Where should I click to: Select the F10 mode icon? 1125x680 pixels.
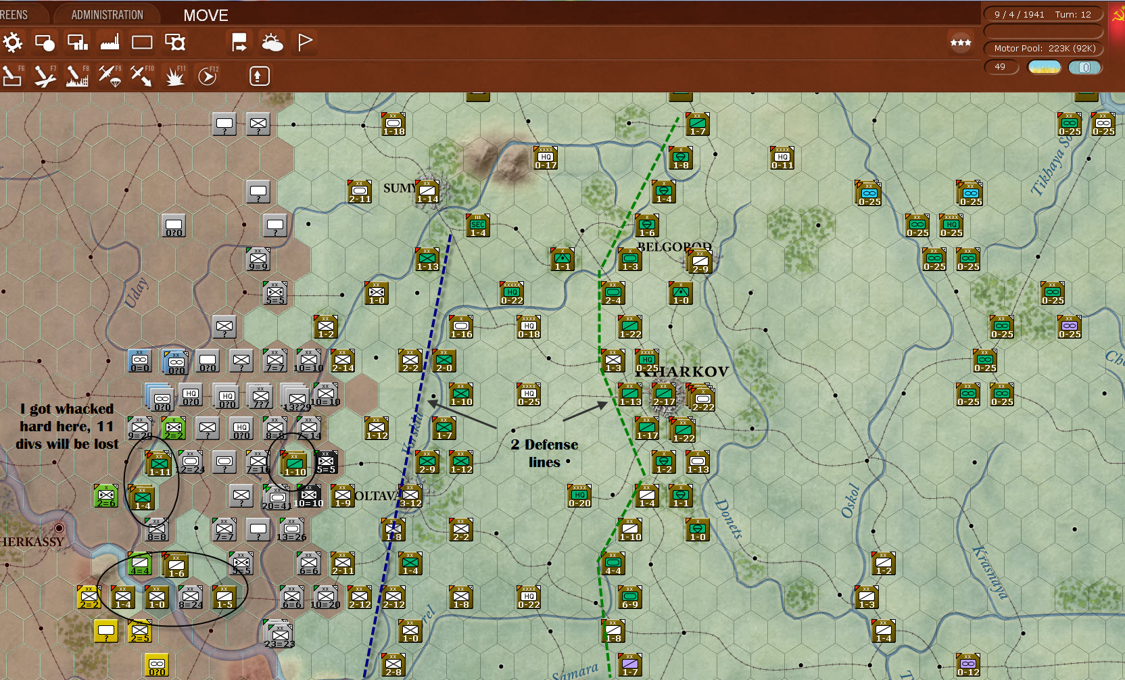[142, 76]
